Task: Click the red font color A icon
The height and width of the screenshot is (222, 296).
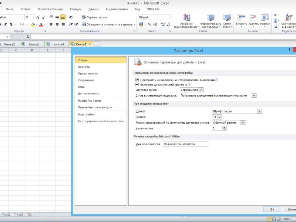Action: tap(41, 24)
